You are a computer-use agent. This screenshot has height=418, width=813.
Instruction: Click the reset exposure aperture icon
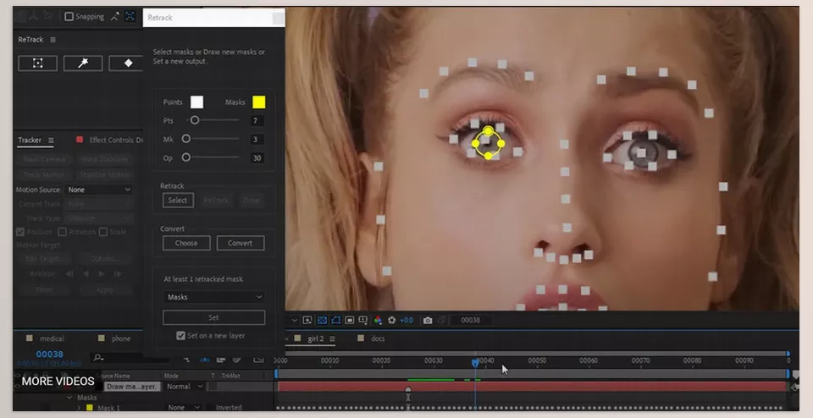pyautogui.click(x=391, y=320)
